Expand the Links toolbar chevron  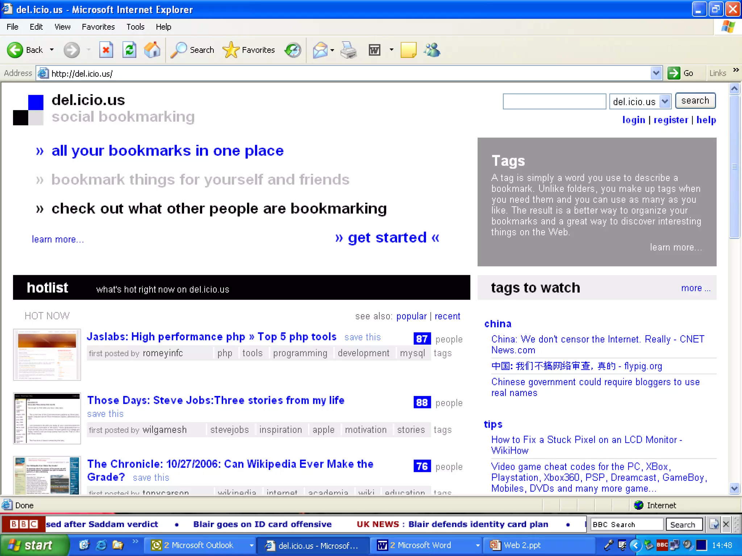click(x=736, y=70)
